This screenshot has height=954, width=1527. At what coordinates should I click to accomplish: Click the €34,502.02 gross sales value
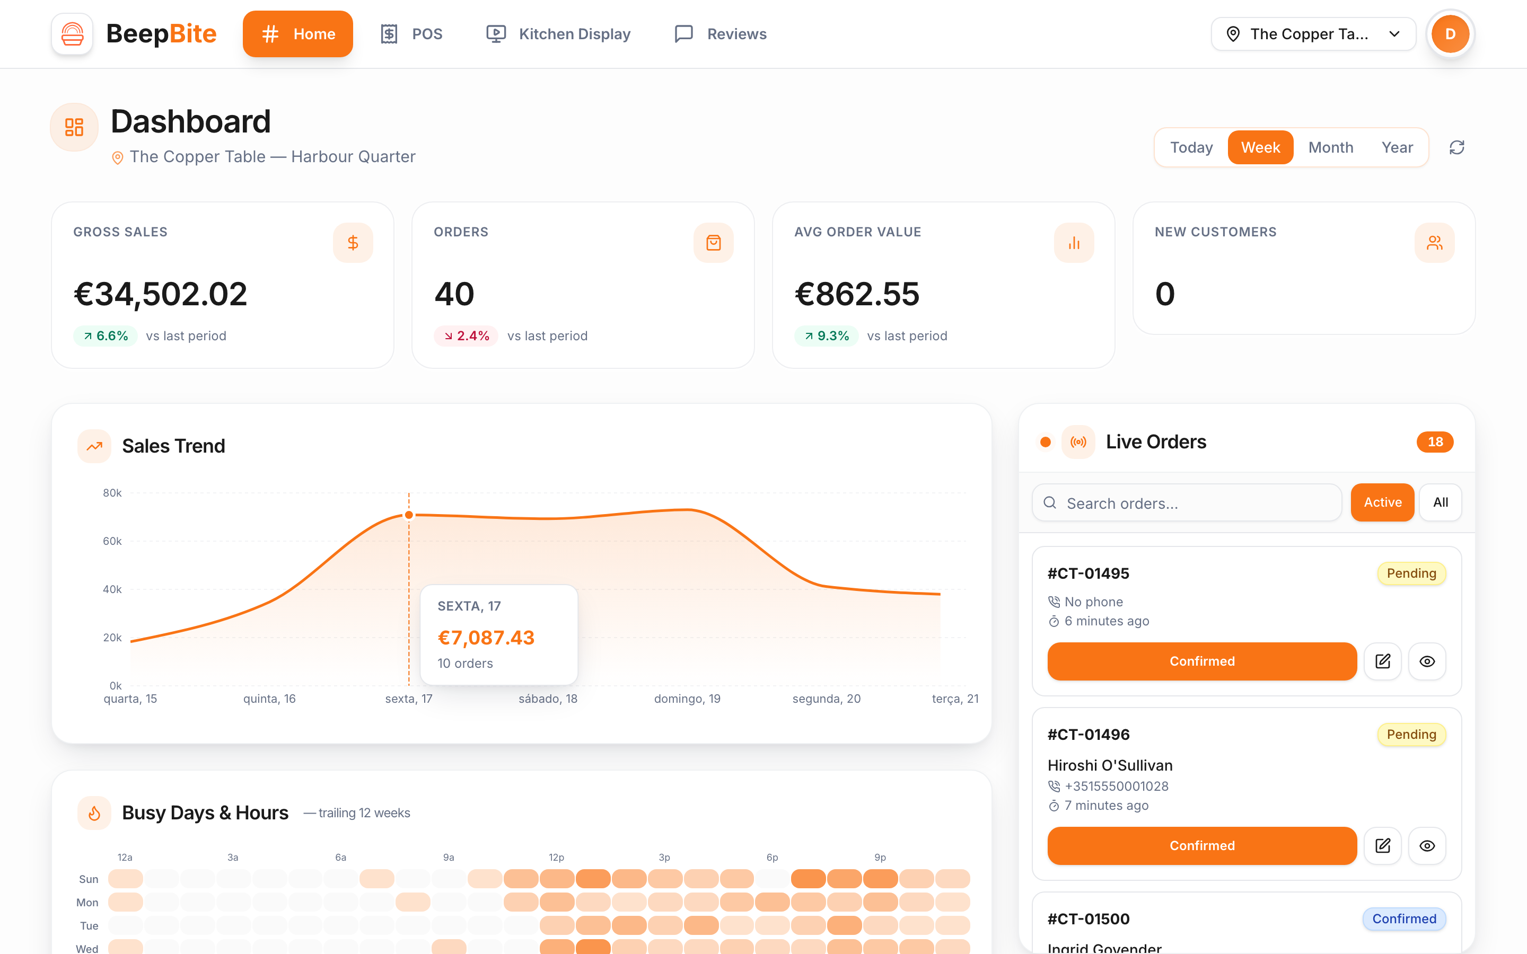(160, 294)
